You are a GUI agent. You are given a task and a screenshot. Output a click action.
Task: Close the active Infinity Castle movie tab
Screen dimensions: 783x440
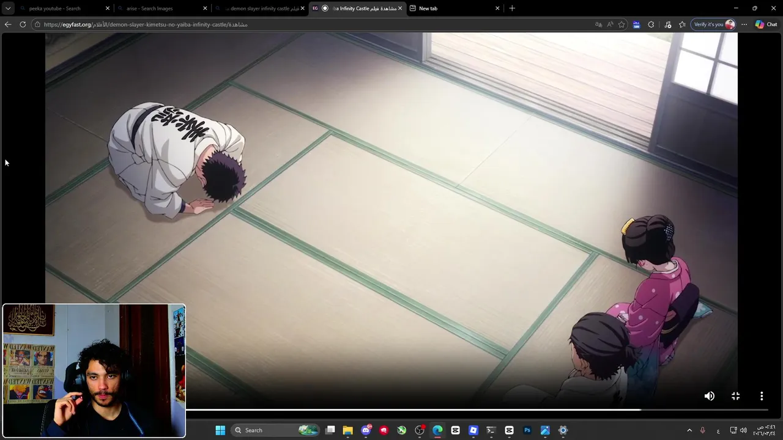pos(400,9)
